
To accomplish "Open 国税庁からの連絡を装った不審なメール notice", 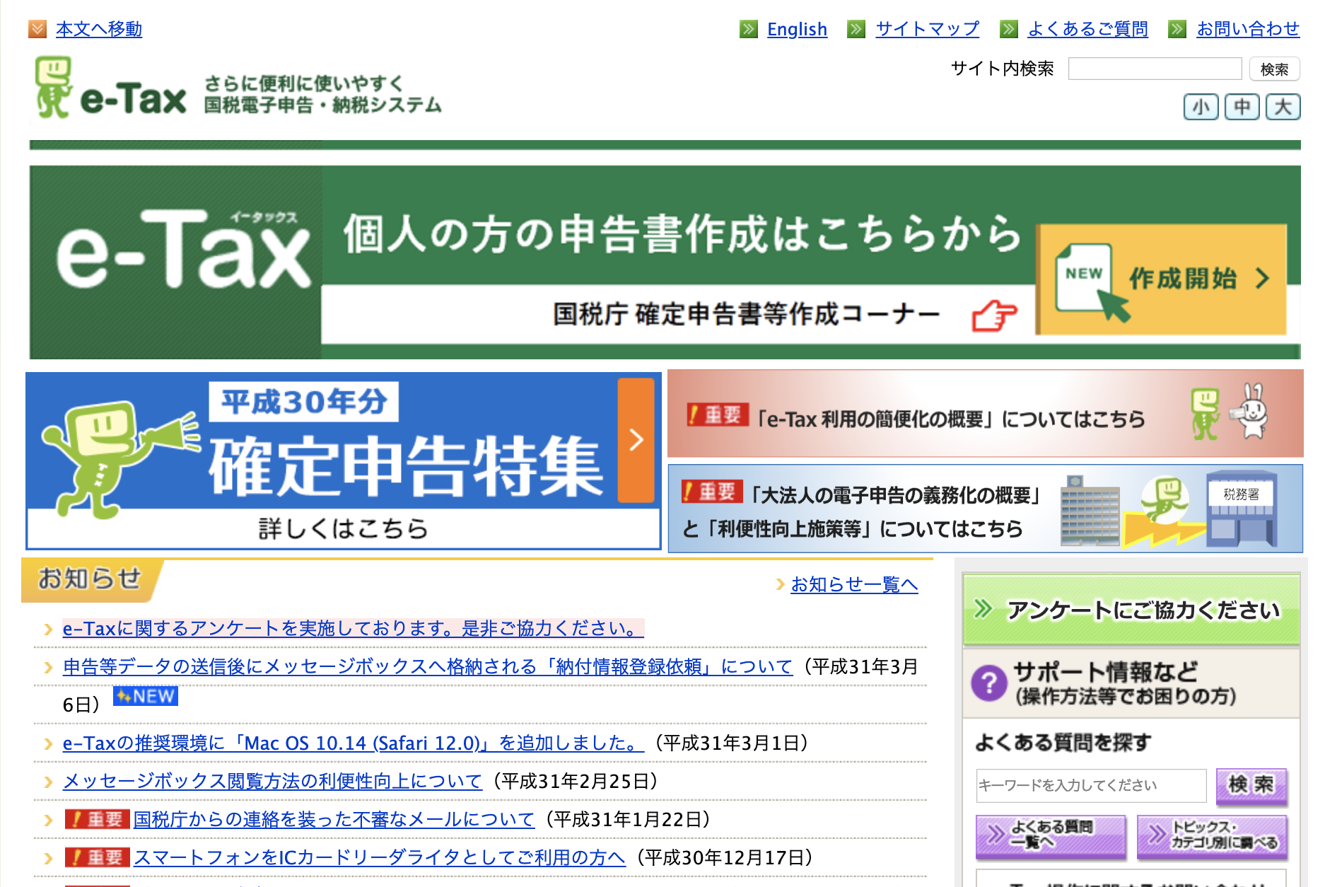I will (x=334, y=819).
